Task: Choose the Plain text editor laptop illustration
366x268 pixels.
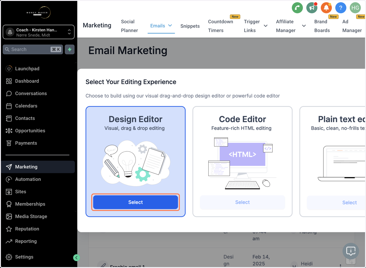Action: point(342,164)
